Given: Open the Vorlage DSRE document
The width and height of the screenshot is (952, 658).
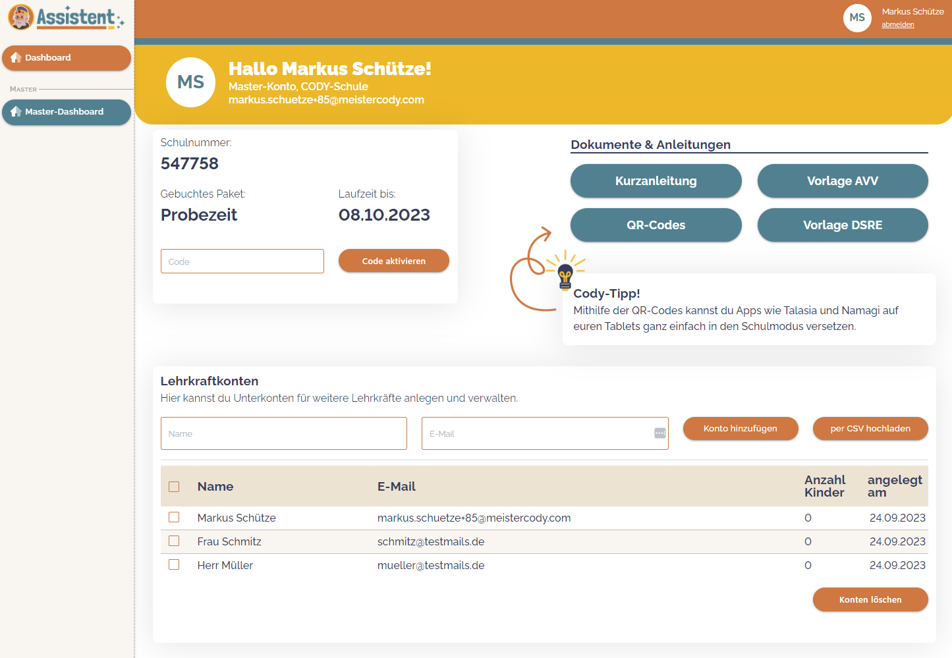Looking at the screenshot, I should 843,225.
